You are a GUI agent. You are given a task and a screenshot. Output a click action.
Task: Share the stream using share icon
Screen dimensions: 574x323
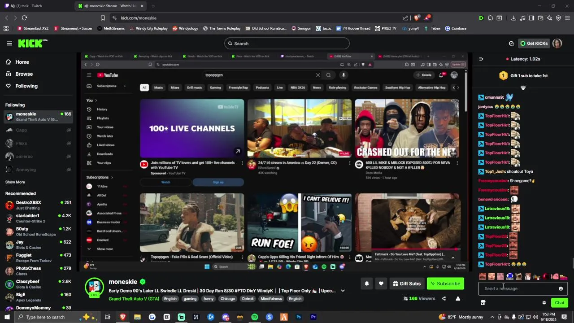[444, 298]
